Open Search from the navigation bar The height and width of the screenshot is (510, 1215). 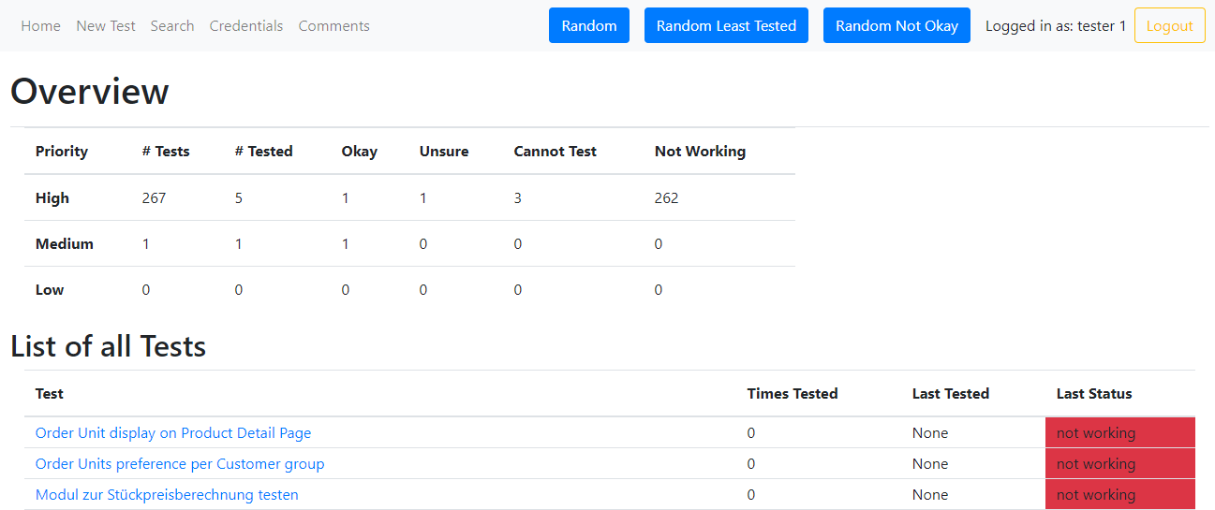pos(172,26)
